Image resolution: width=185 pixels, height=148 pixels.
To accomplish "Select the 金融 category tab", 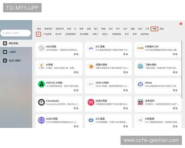I will [133, 29].
